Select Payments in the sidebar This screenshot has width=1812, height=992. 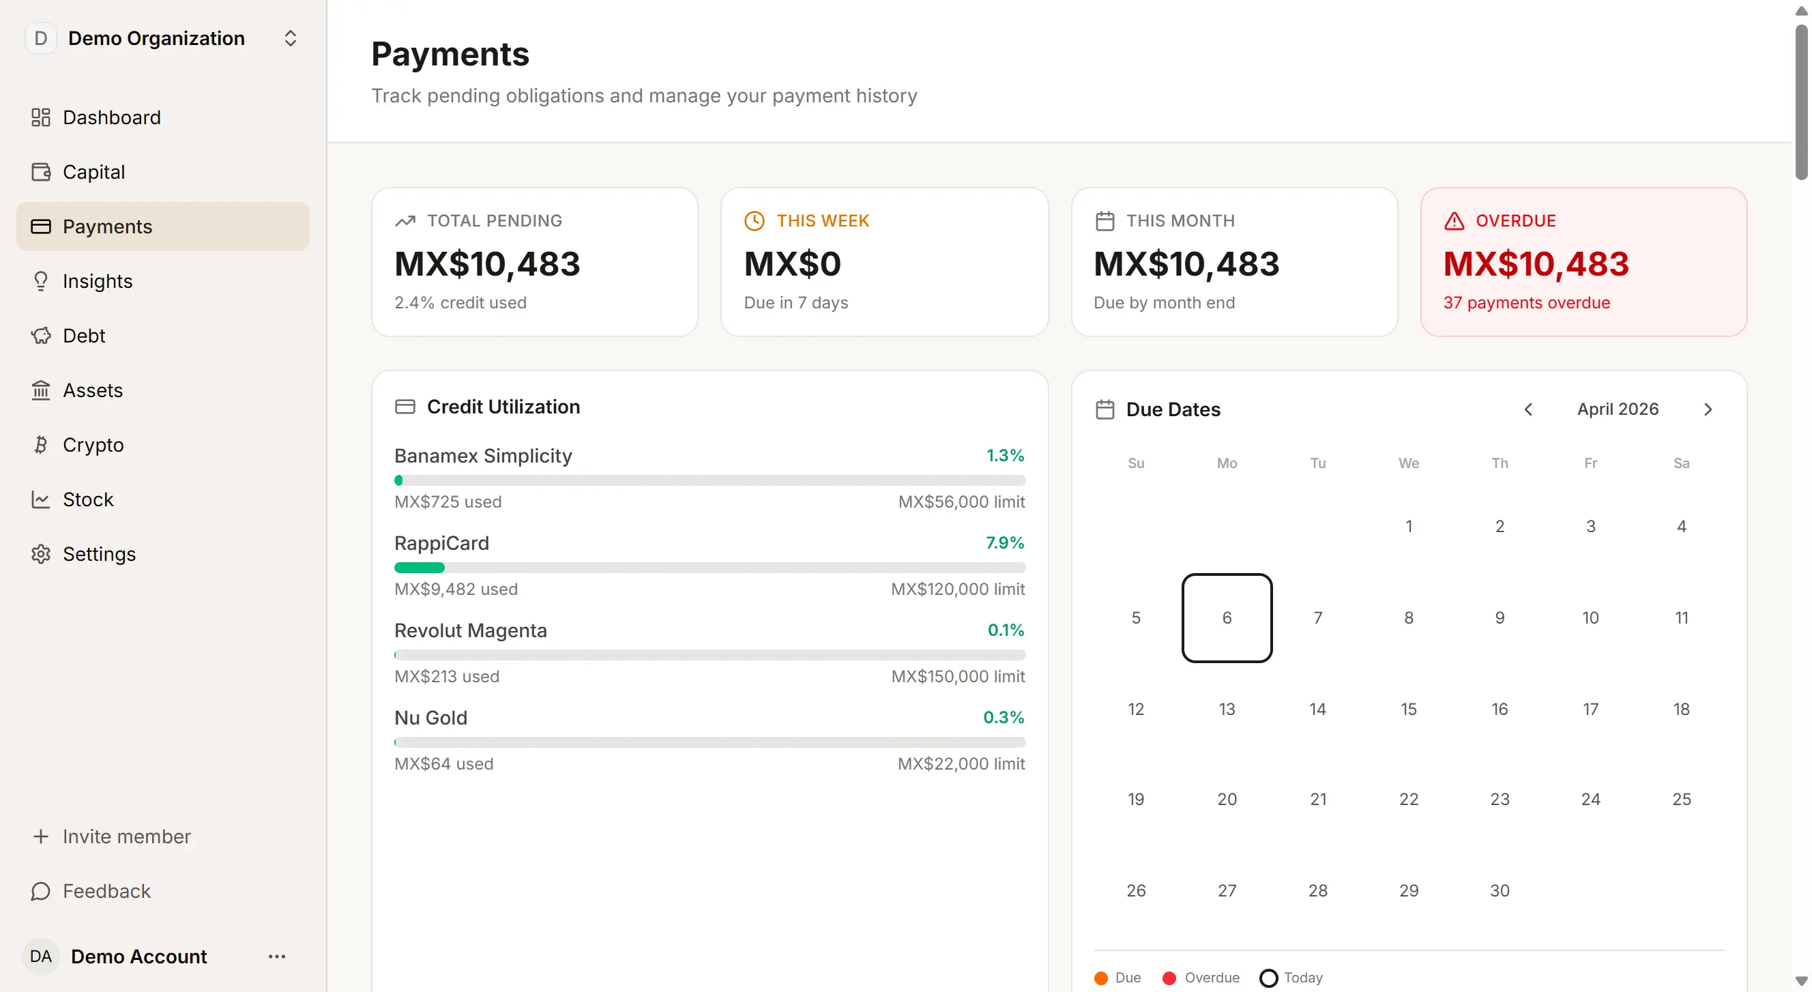[x=163, y=227]
